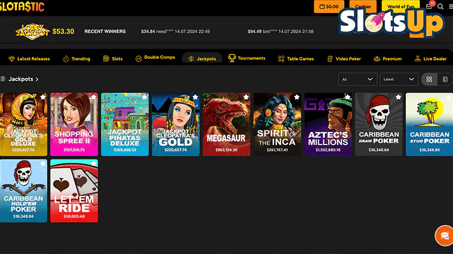Launch Spirit of the Inca game
The height and width of the screenshot is (254, 453).
pos(277,124)
